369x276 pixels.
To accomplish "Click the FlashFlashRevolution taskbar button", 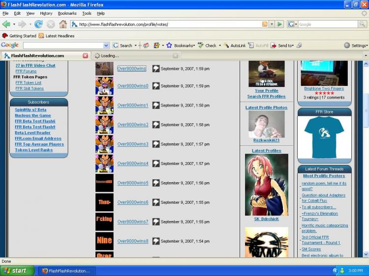I will pyautogui.click(x=66, y=271).
